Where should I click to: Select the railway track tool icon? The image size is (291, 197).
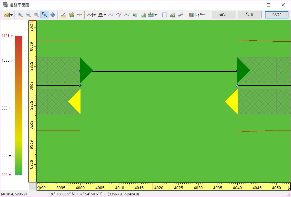101,15
